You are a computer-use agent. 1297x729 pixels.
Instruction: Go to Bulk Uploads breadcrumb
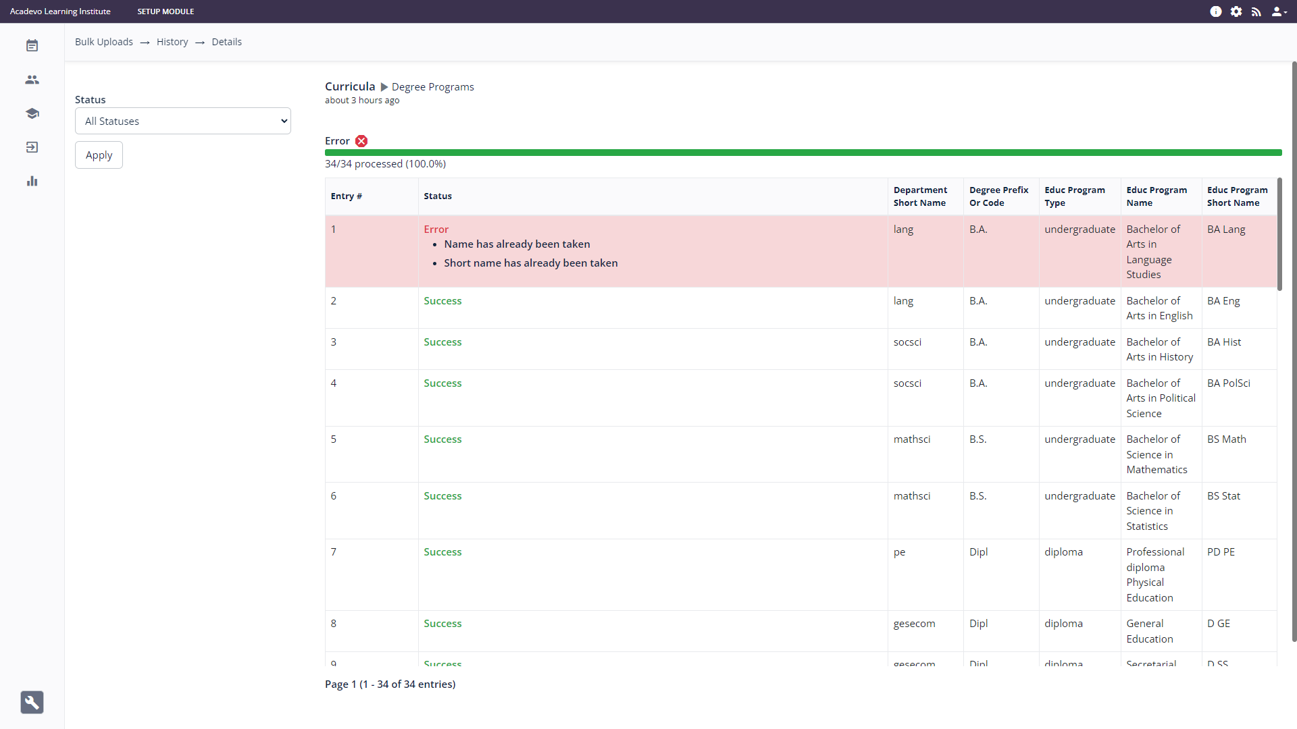(x=104, y=42)
